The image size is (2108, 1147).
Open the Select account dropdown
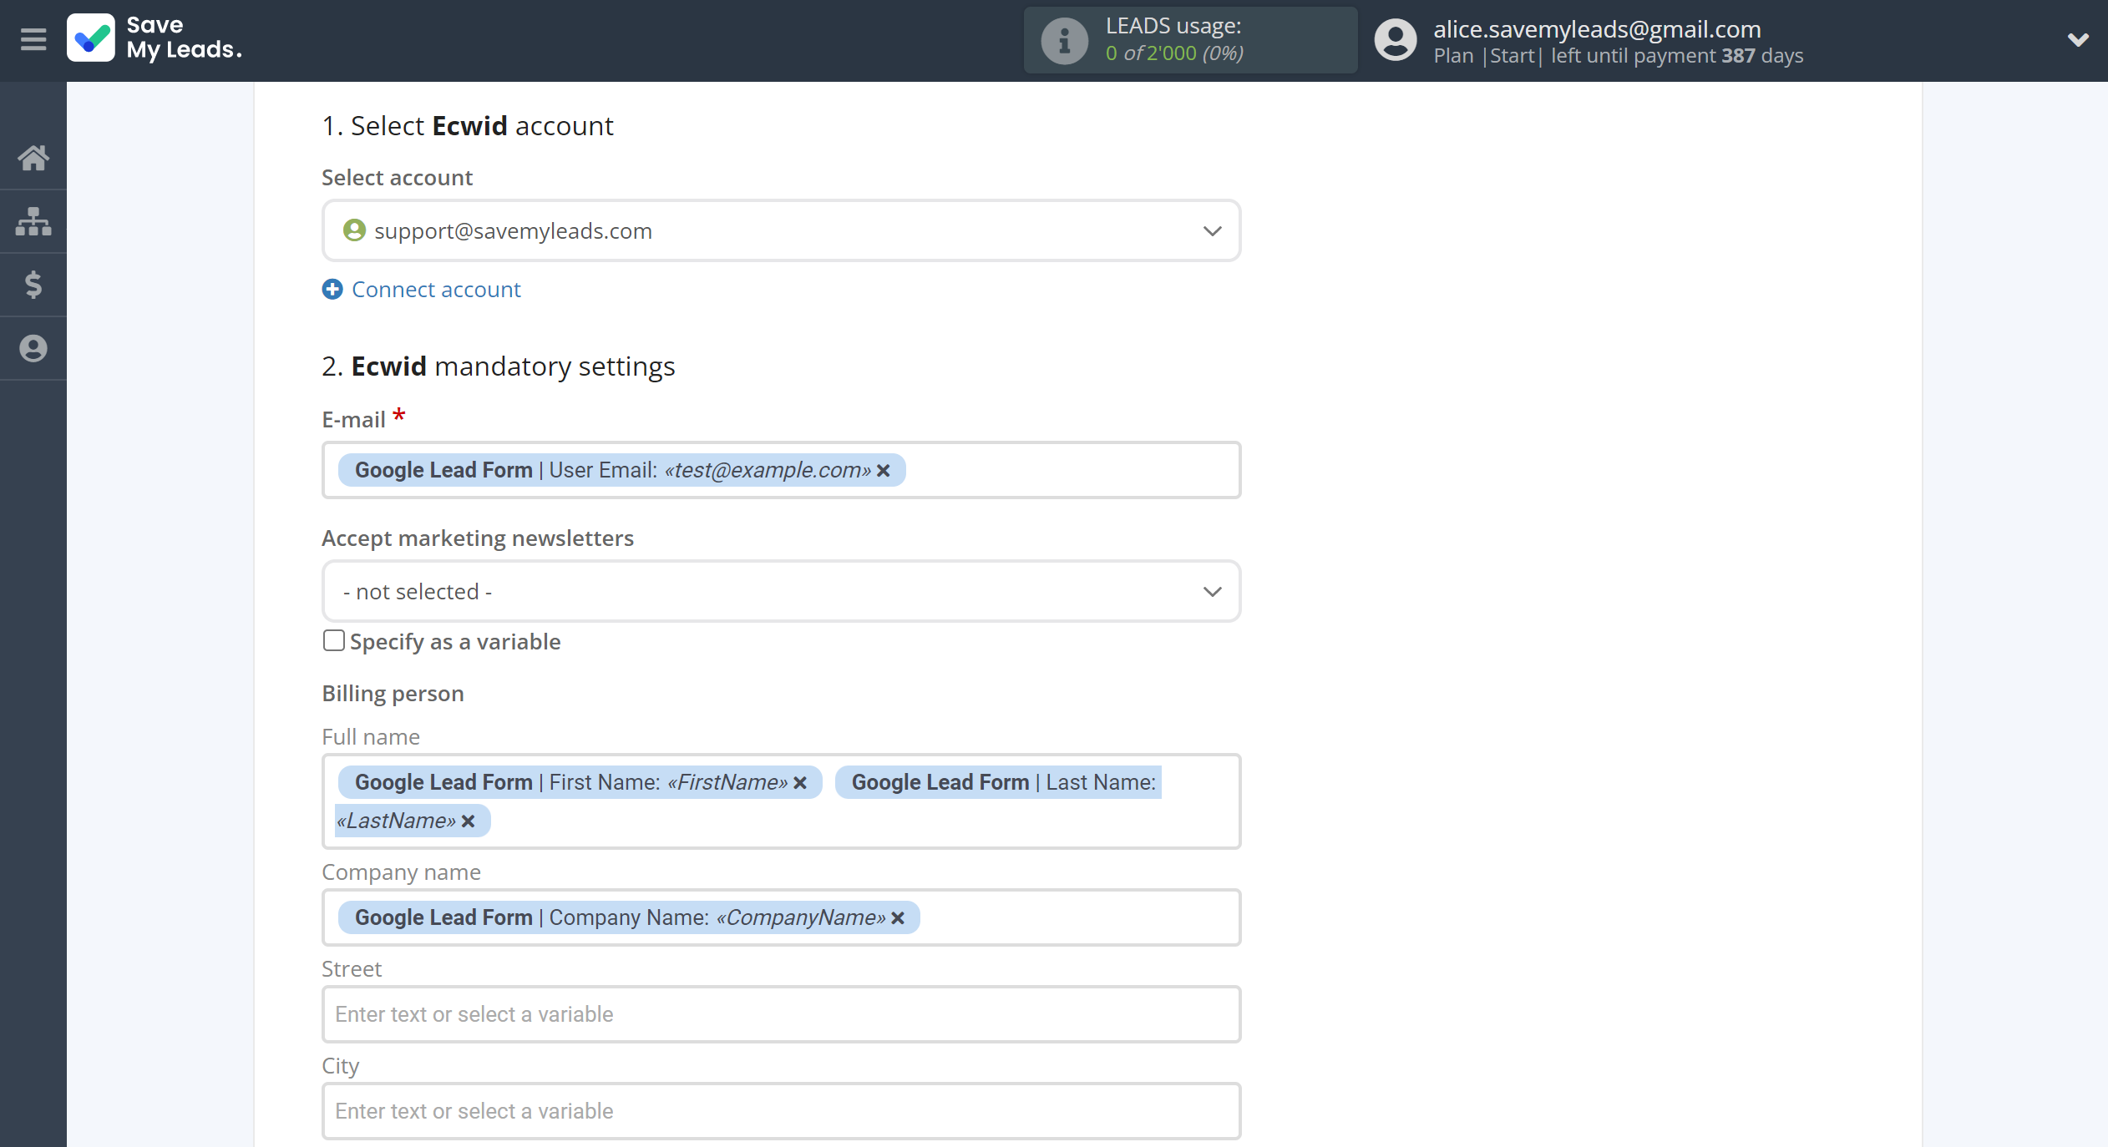781,230
